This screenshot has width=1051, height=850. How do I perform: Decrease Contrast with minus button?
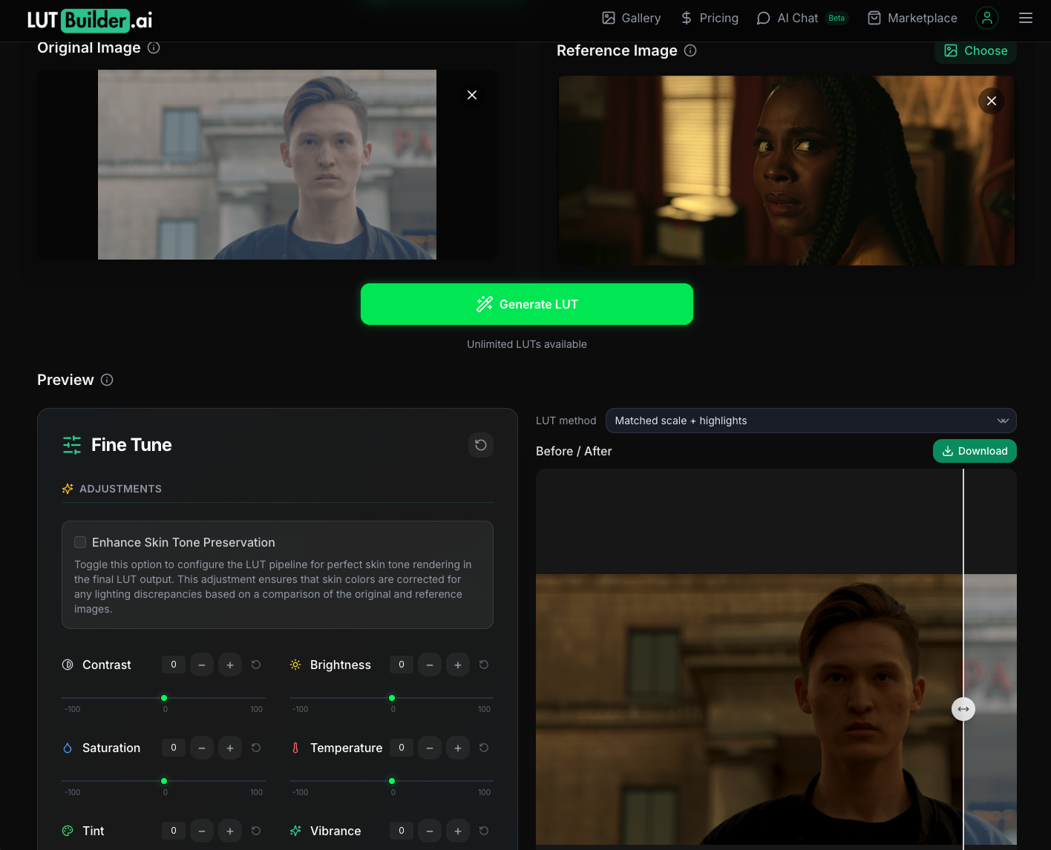point(202,665)
